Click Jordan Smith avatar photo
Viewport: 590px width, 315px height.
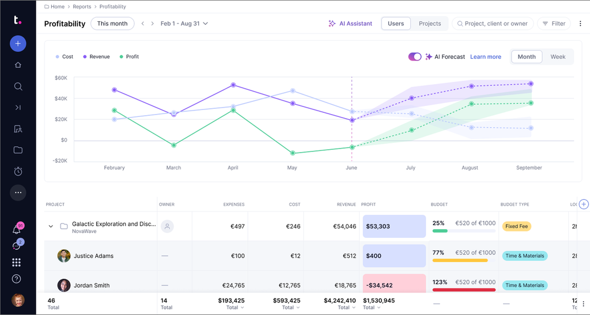pos(64,285)
